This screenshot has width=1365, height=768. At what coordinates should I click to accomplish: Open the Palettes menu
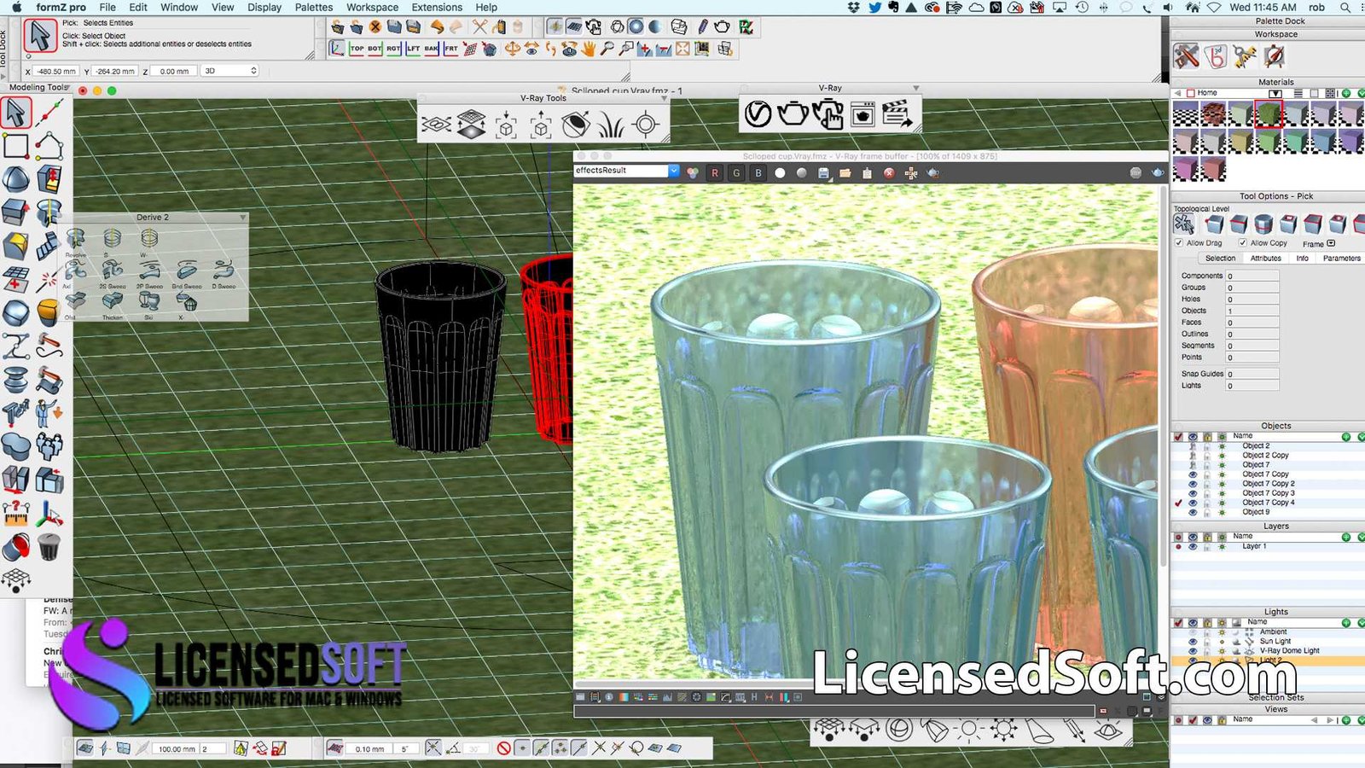tap(314, 7)
